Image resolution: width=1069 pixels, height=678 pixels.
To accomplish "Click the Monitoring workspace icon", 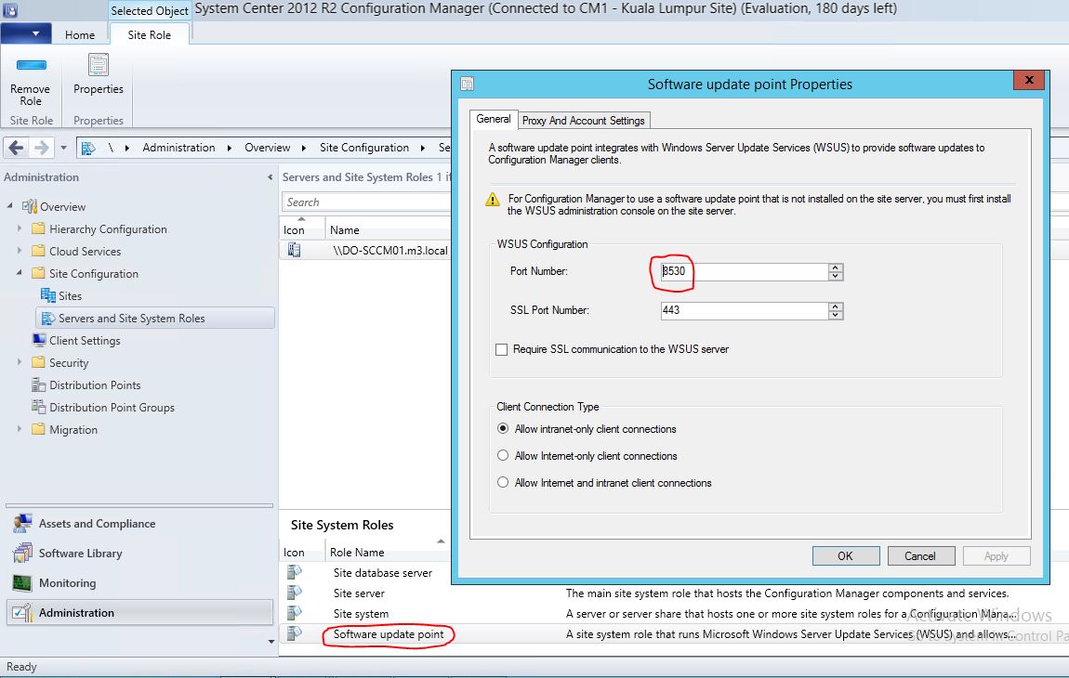I will pyautogui.click(x=22, y=582).
